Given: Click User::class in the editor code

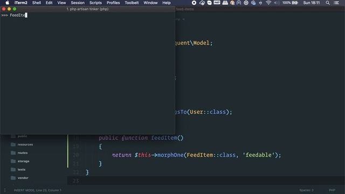Looking at the screenshot, I should tap(208, 112).
